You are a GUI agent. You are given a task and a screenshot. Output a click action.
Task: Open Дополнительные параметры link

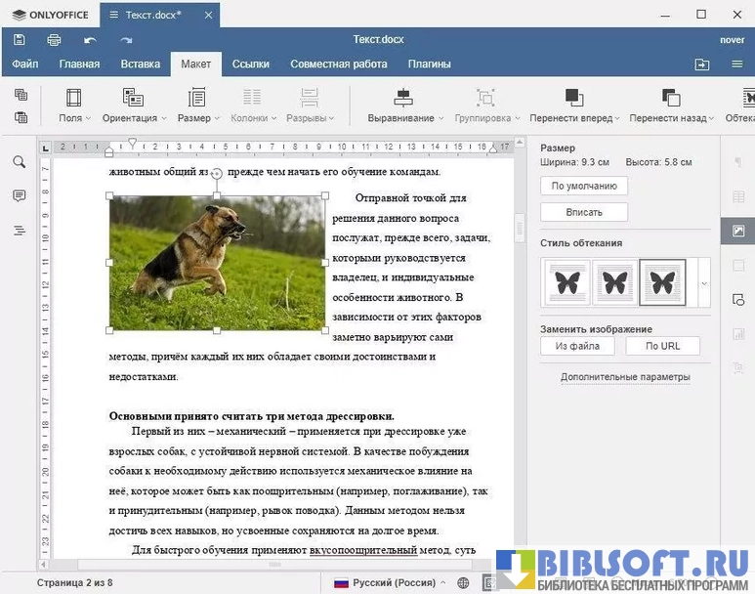coord(625,377)
